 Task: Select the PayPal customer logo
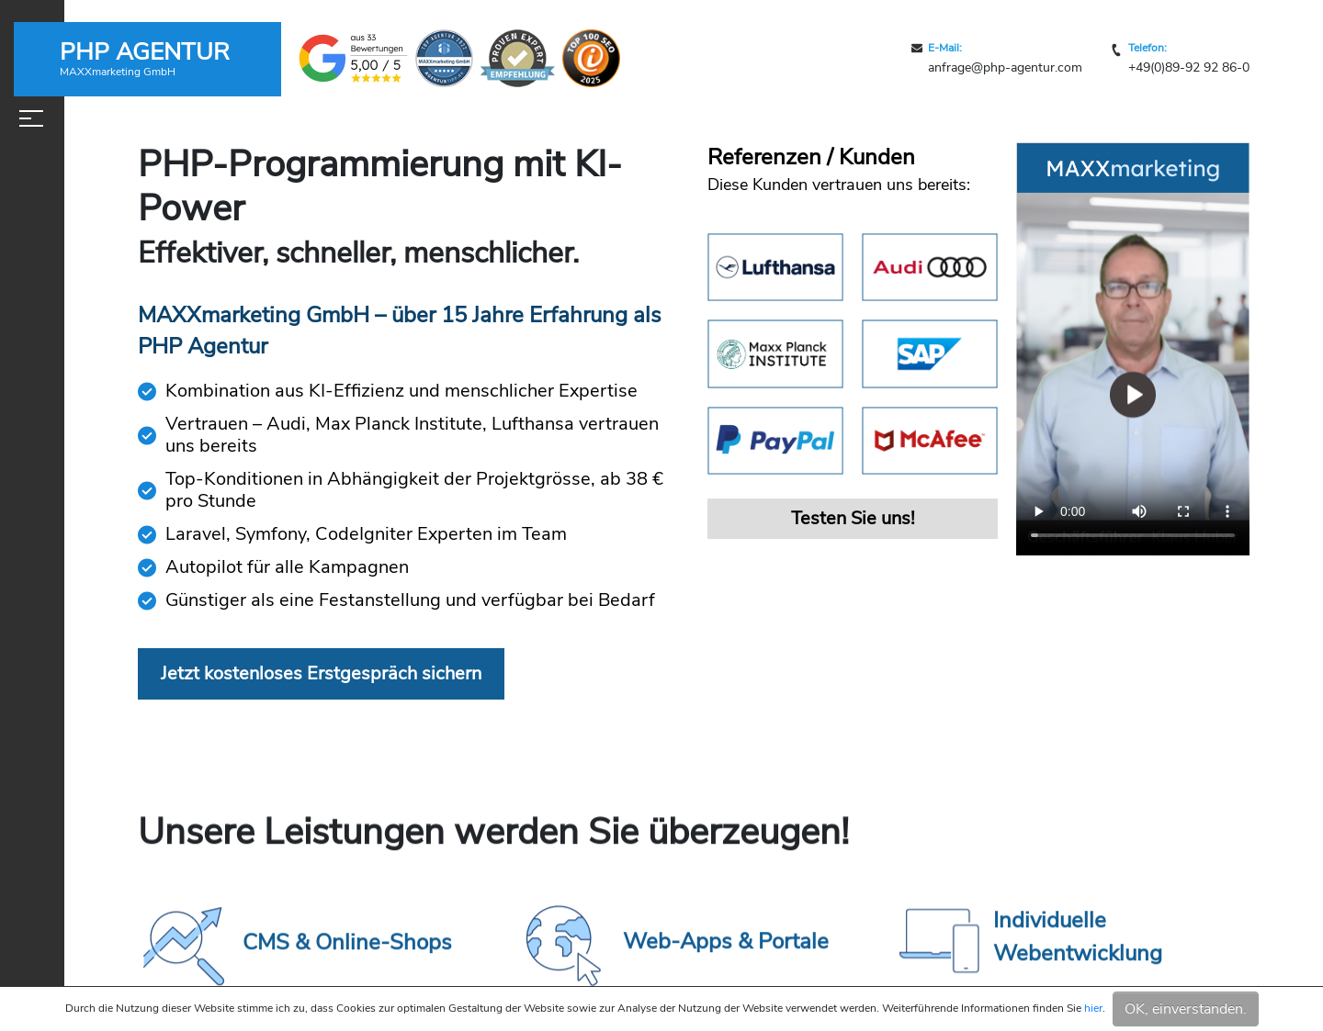pyautogui.click(x=775, y=441)
